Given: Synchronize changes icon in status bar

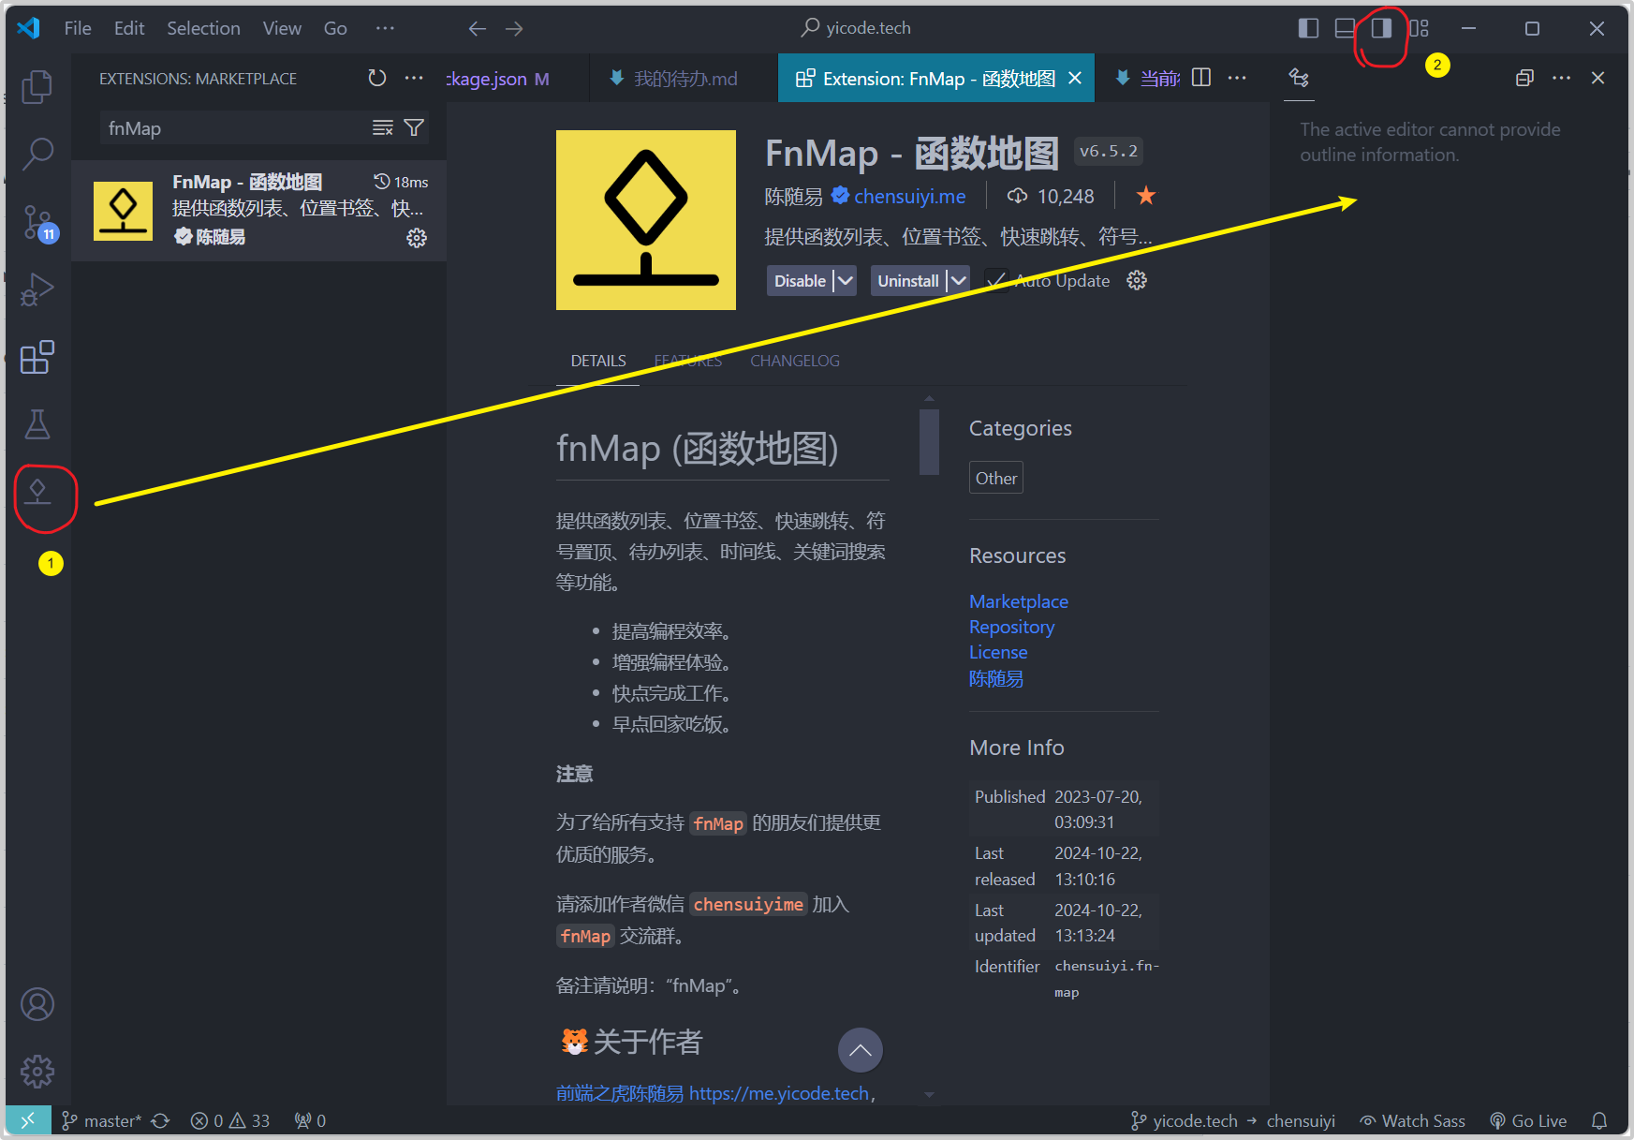Looking at the screenshot, I should click(x=160, y=1120).
